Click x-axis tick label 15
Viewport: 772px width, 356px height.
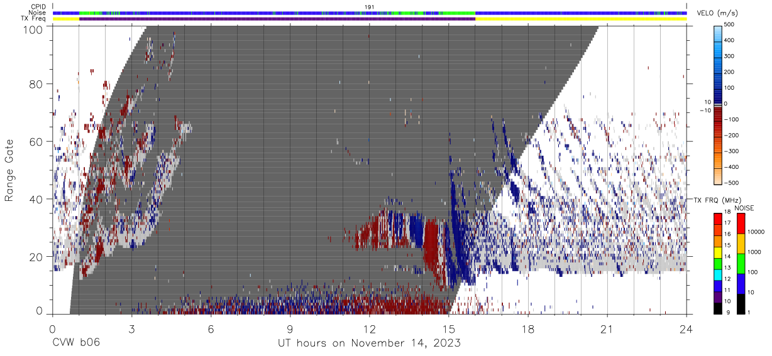coord(449,329)
